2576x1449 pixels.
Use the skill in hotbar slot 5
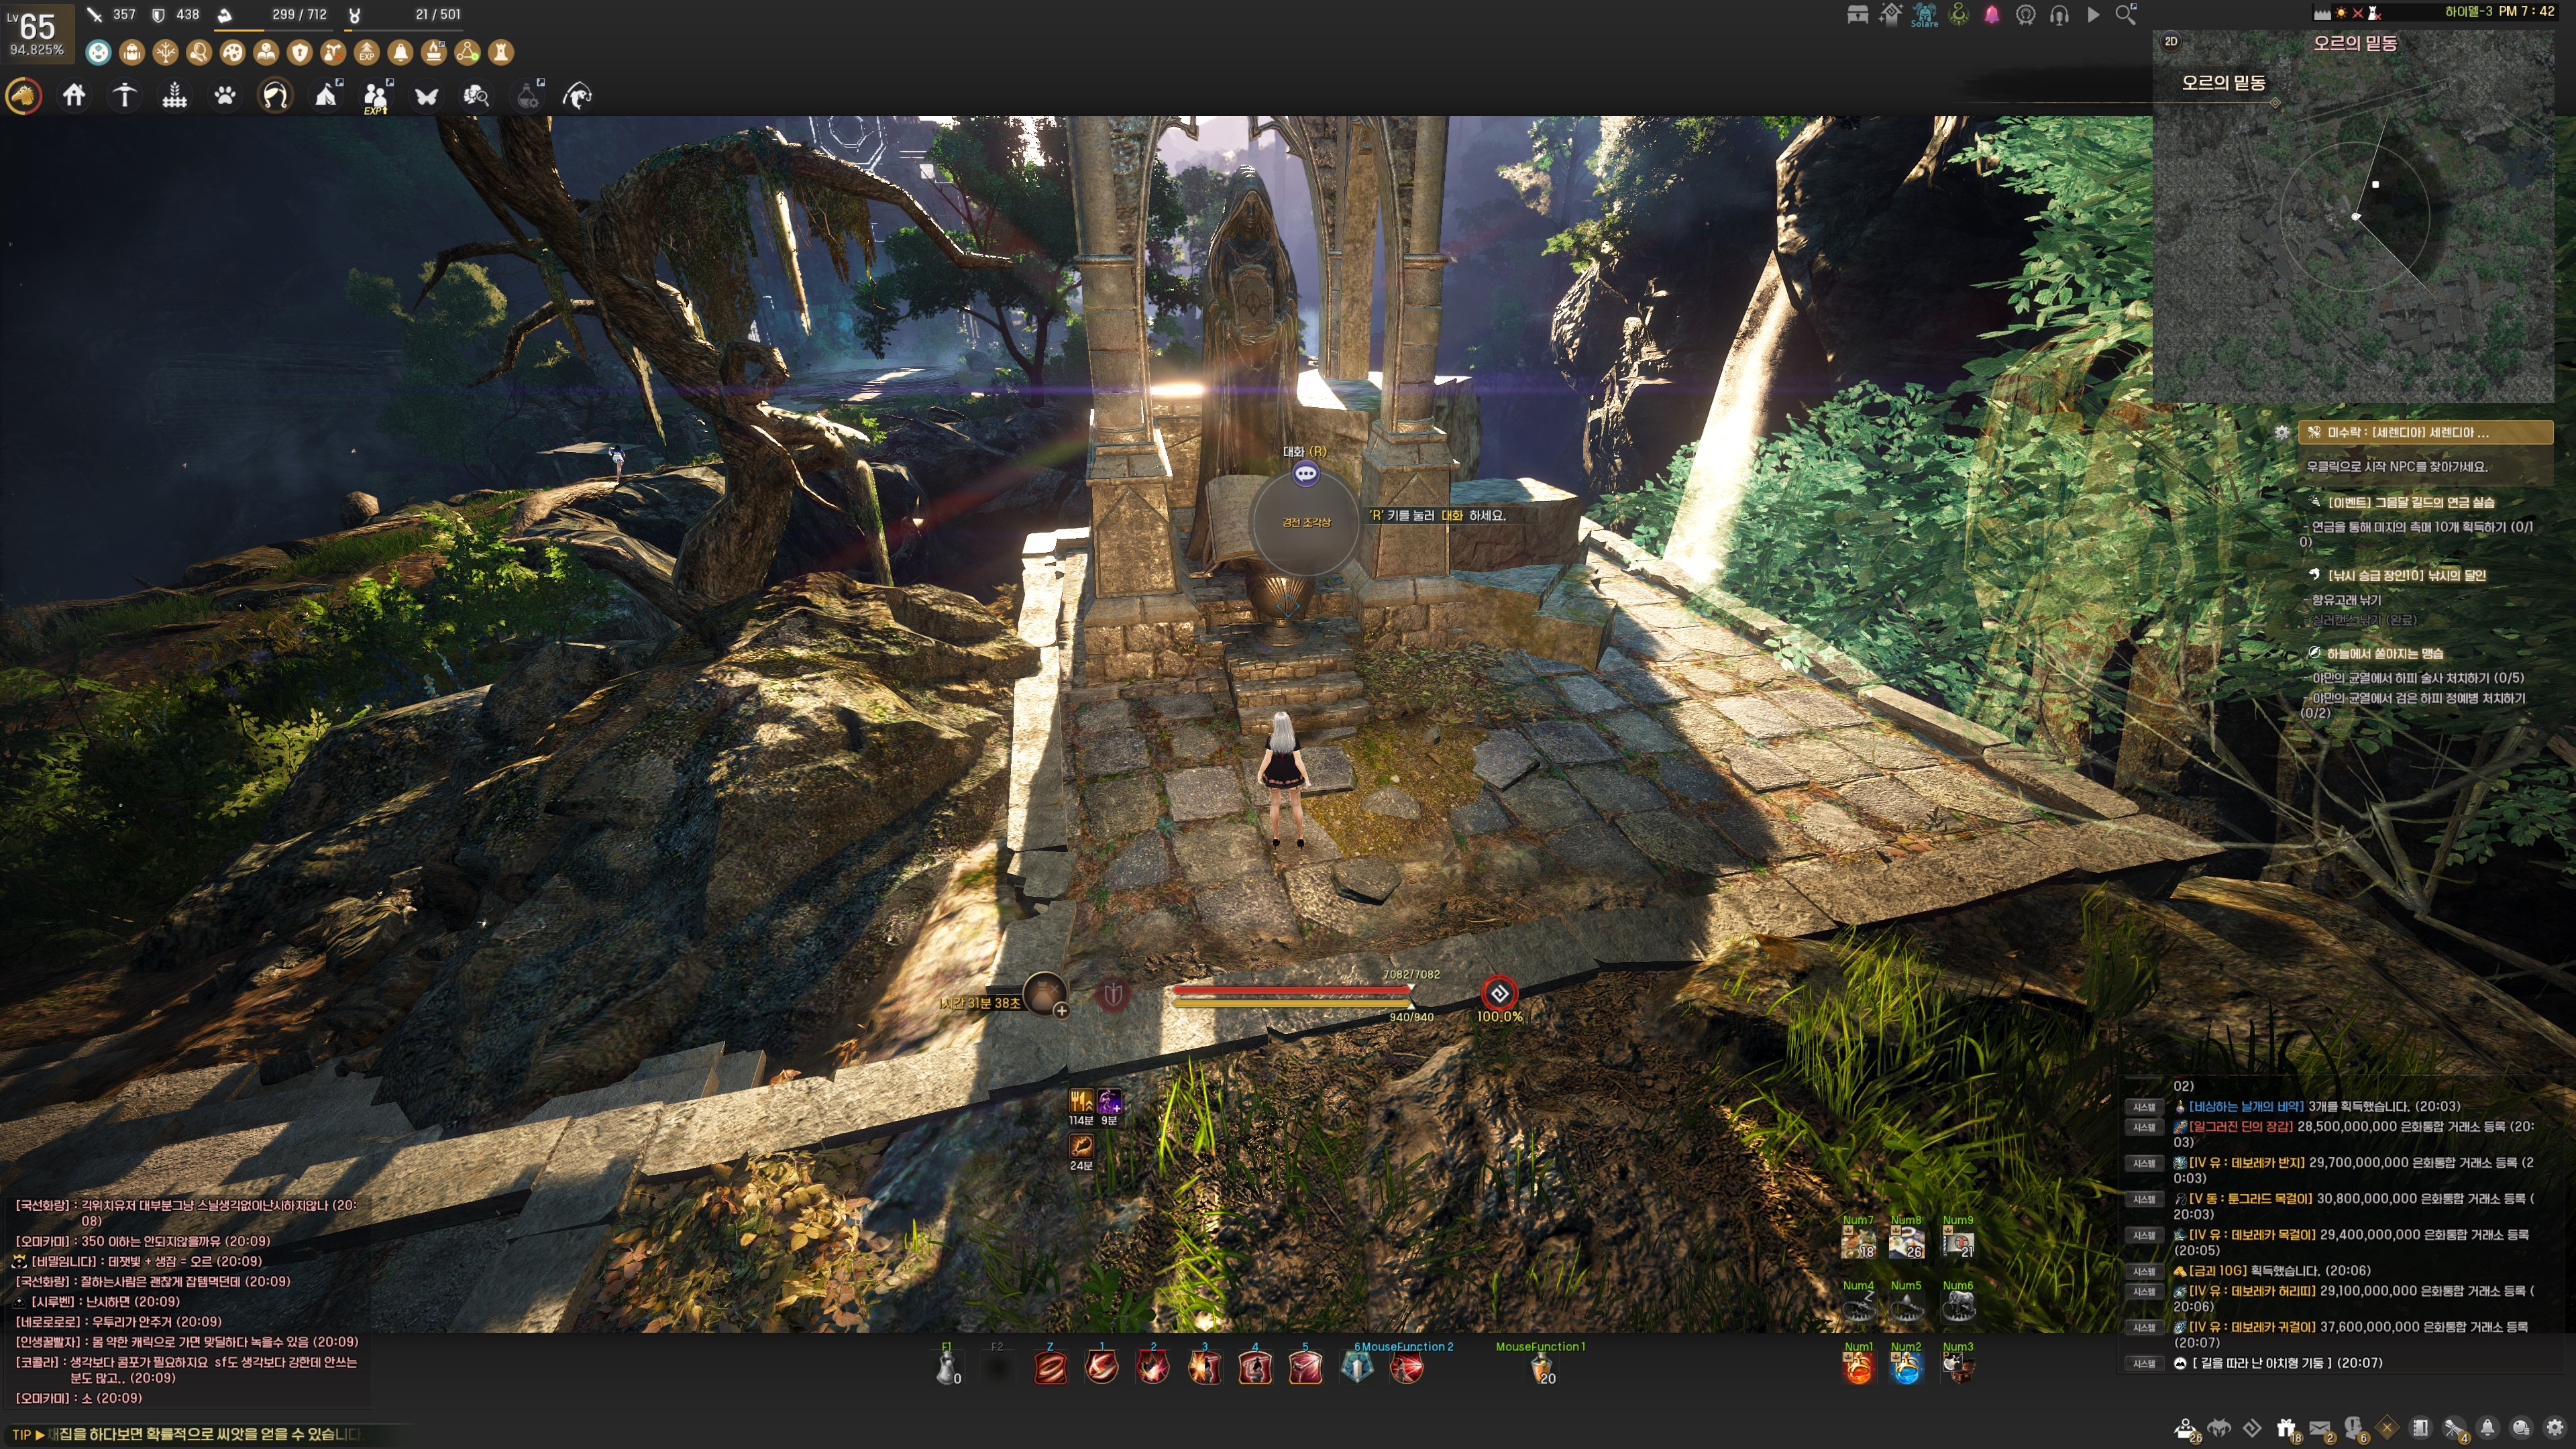coord(1305,1367)
